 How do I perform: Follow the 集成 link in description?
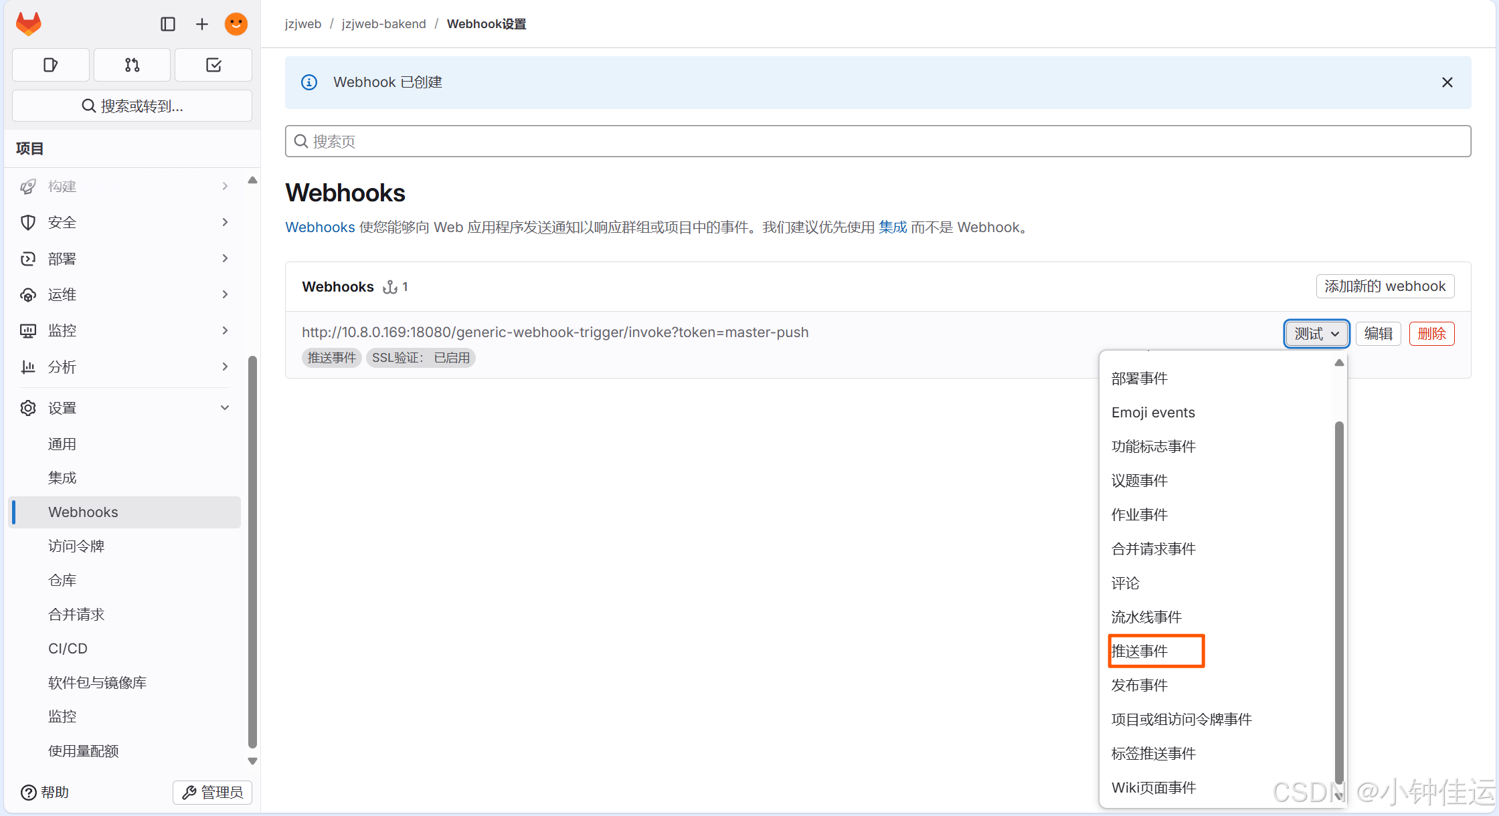893,227
